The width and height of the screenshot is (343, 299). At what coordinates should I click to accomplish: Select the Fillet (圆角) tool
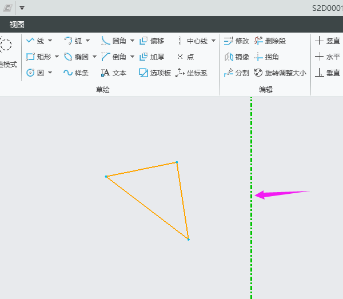pyautogui.click(x=114, y=41)
